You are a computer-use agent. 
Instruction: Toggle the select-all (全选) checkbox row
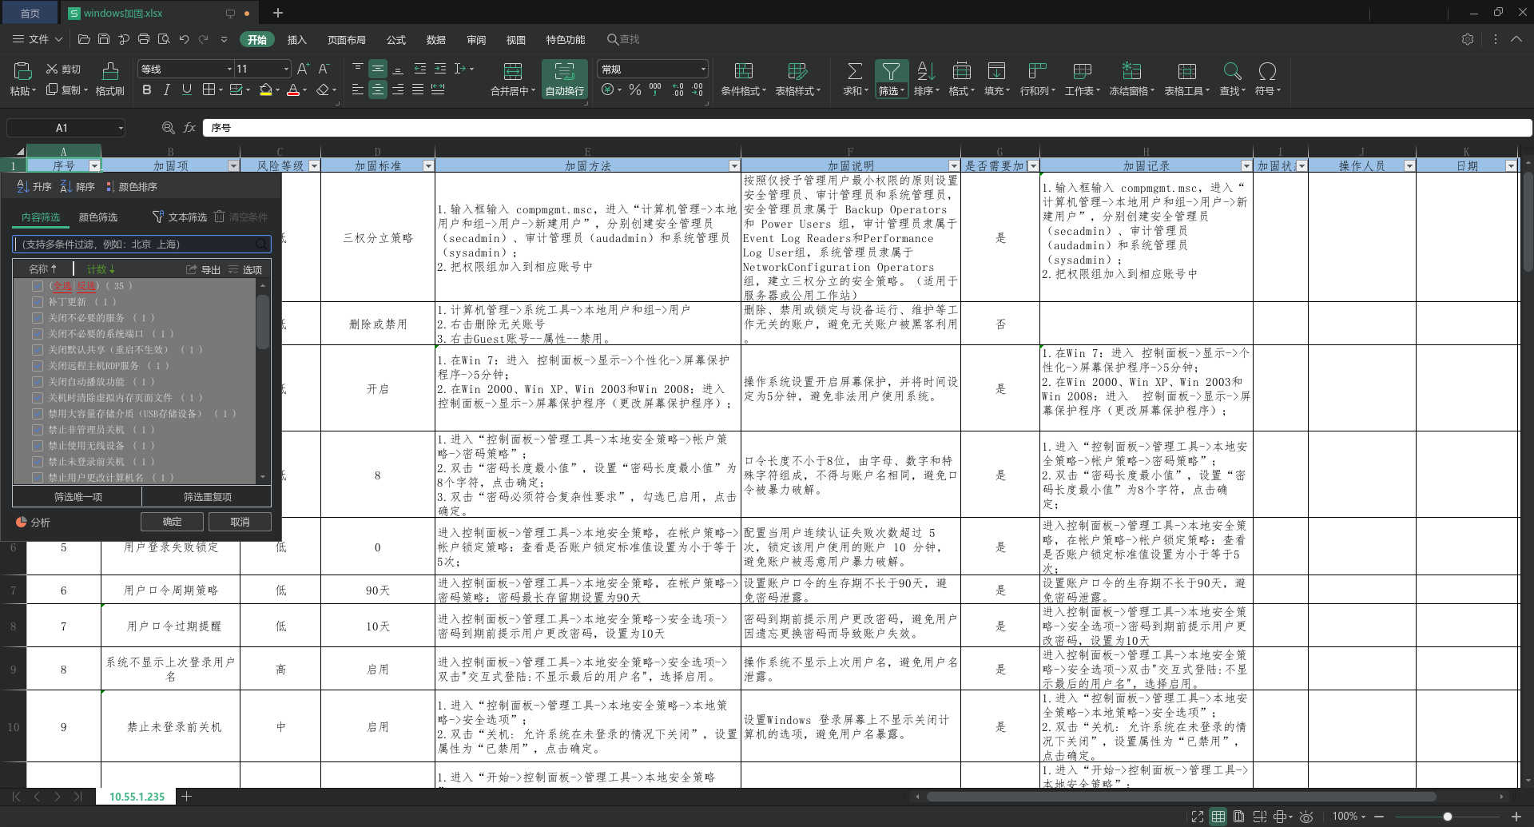[x=38, y=286]
